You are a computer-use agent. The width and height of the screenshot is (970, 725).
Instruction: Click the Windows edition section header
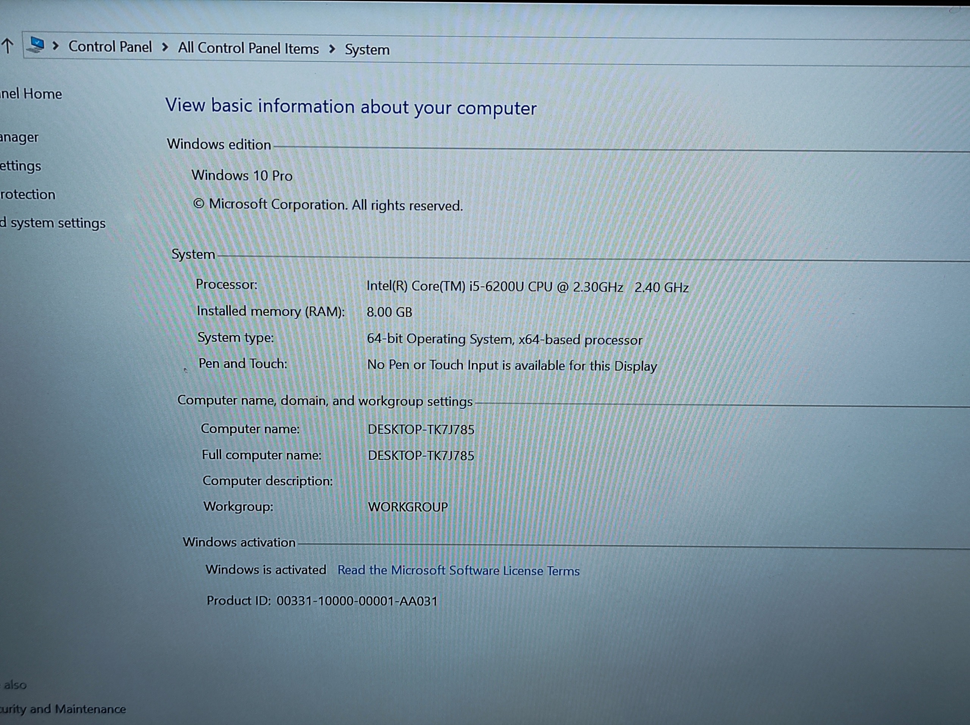click(x=219, y=144)
